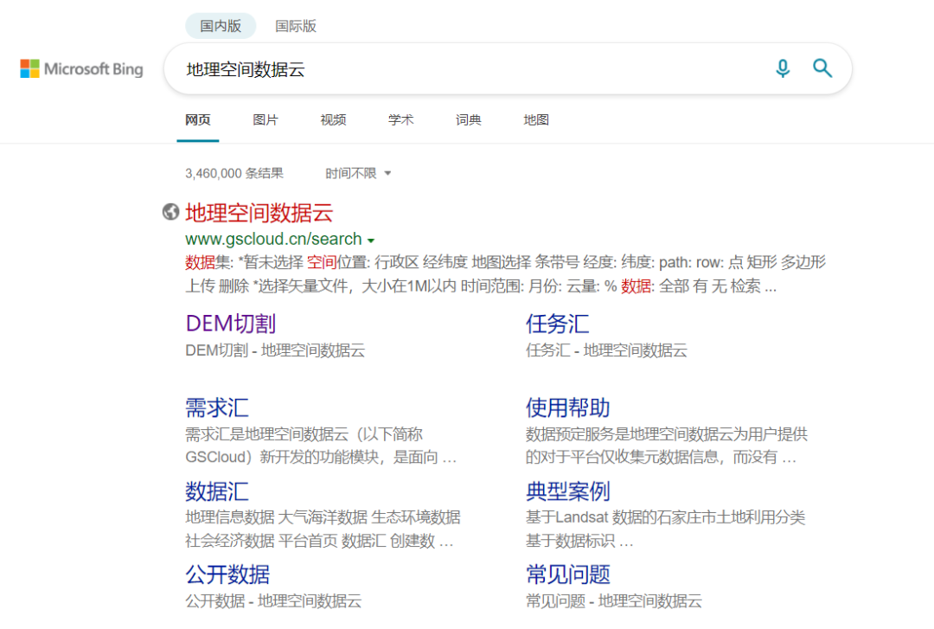Click snippet text starting 数据集: *暂未选择
Screen dimensions: 934x629
tap(506, 274)
